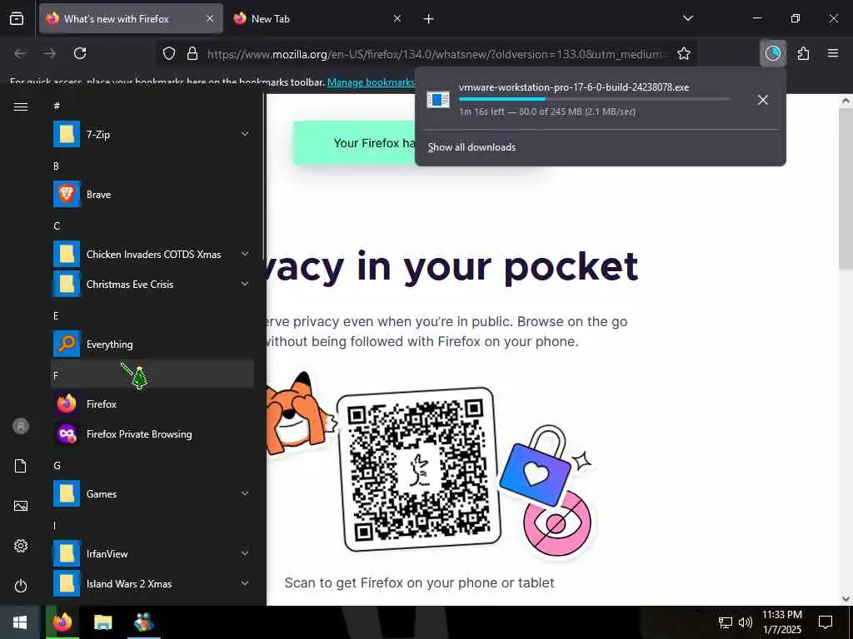Open the network tray icon
Image resolution: width=853 pixels, height=639 pixels.
click(726, 622)
